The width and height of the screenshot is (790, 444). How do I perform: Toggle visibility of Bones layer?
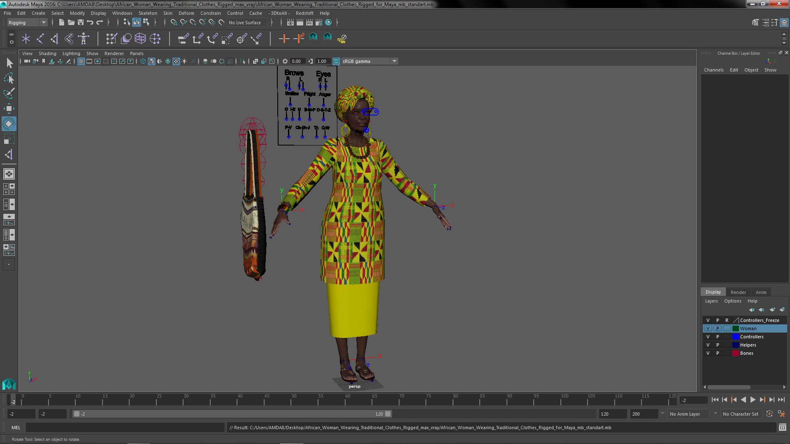[708, 353]
